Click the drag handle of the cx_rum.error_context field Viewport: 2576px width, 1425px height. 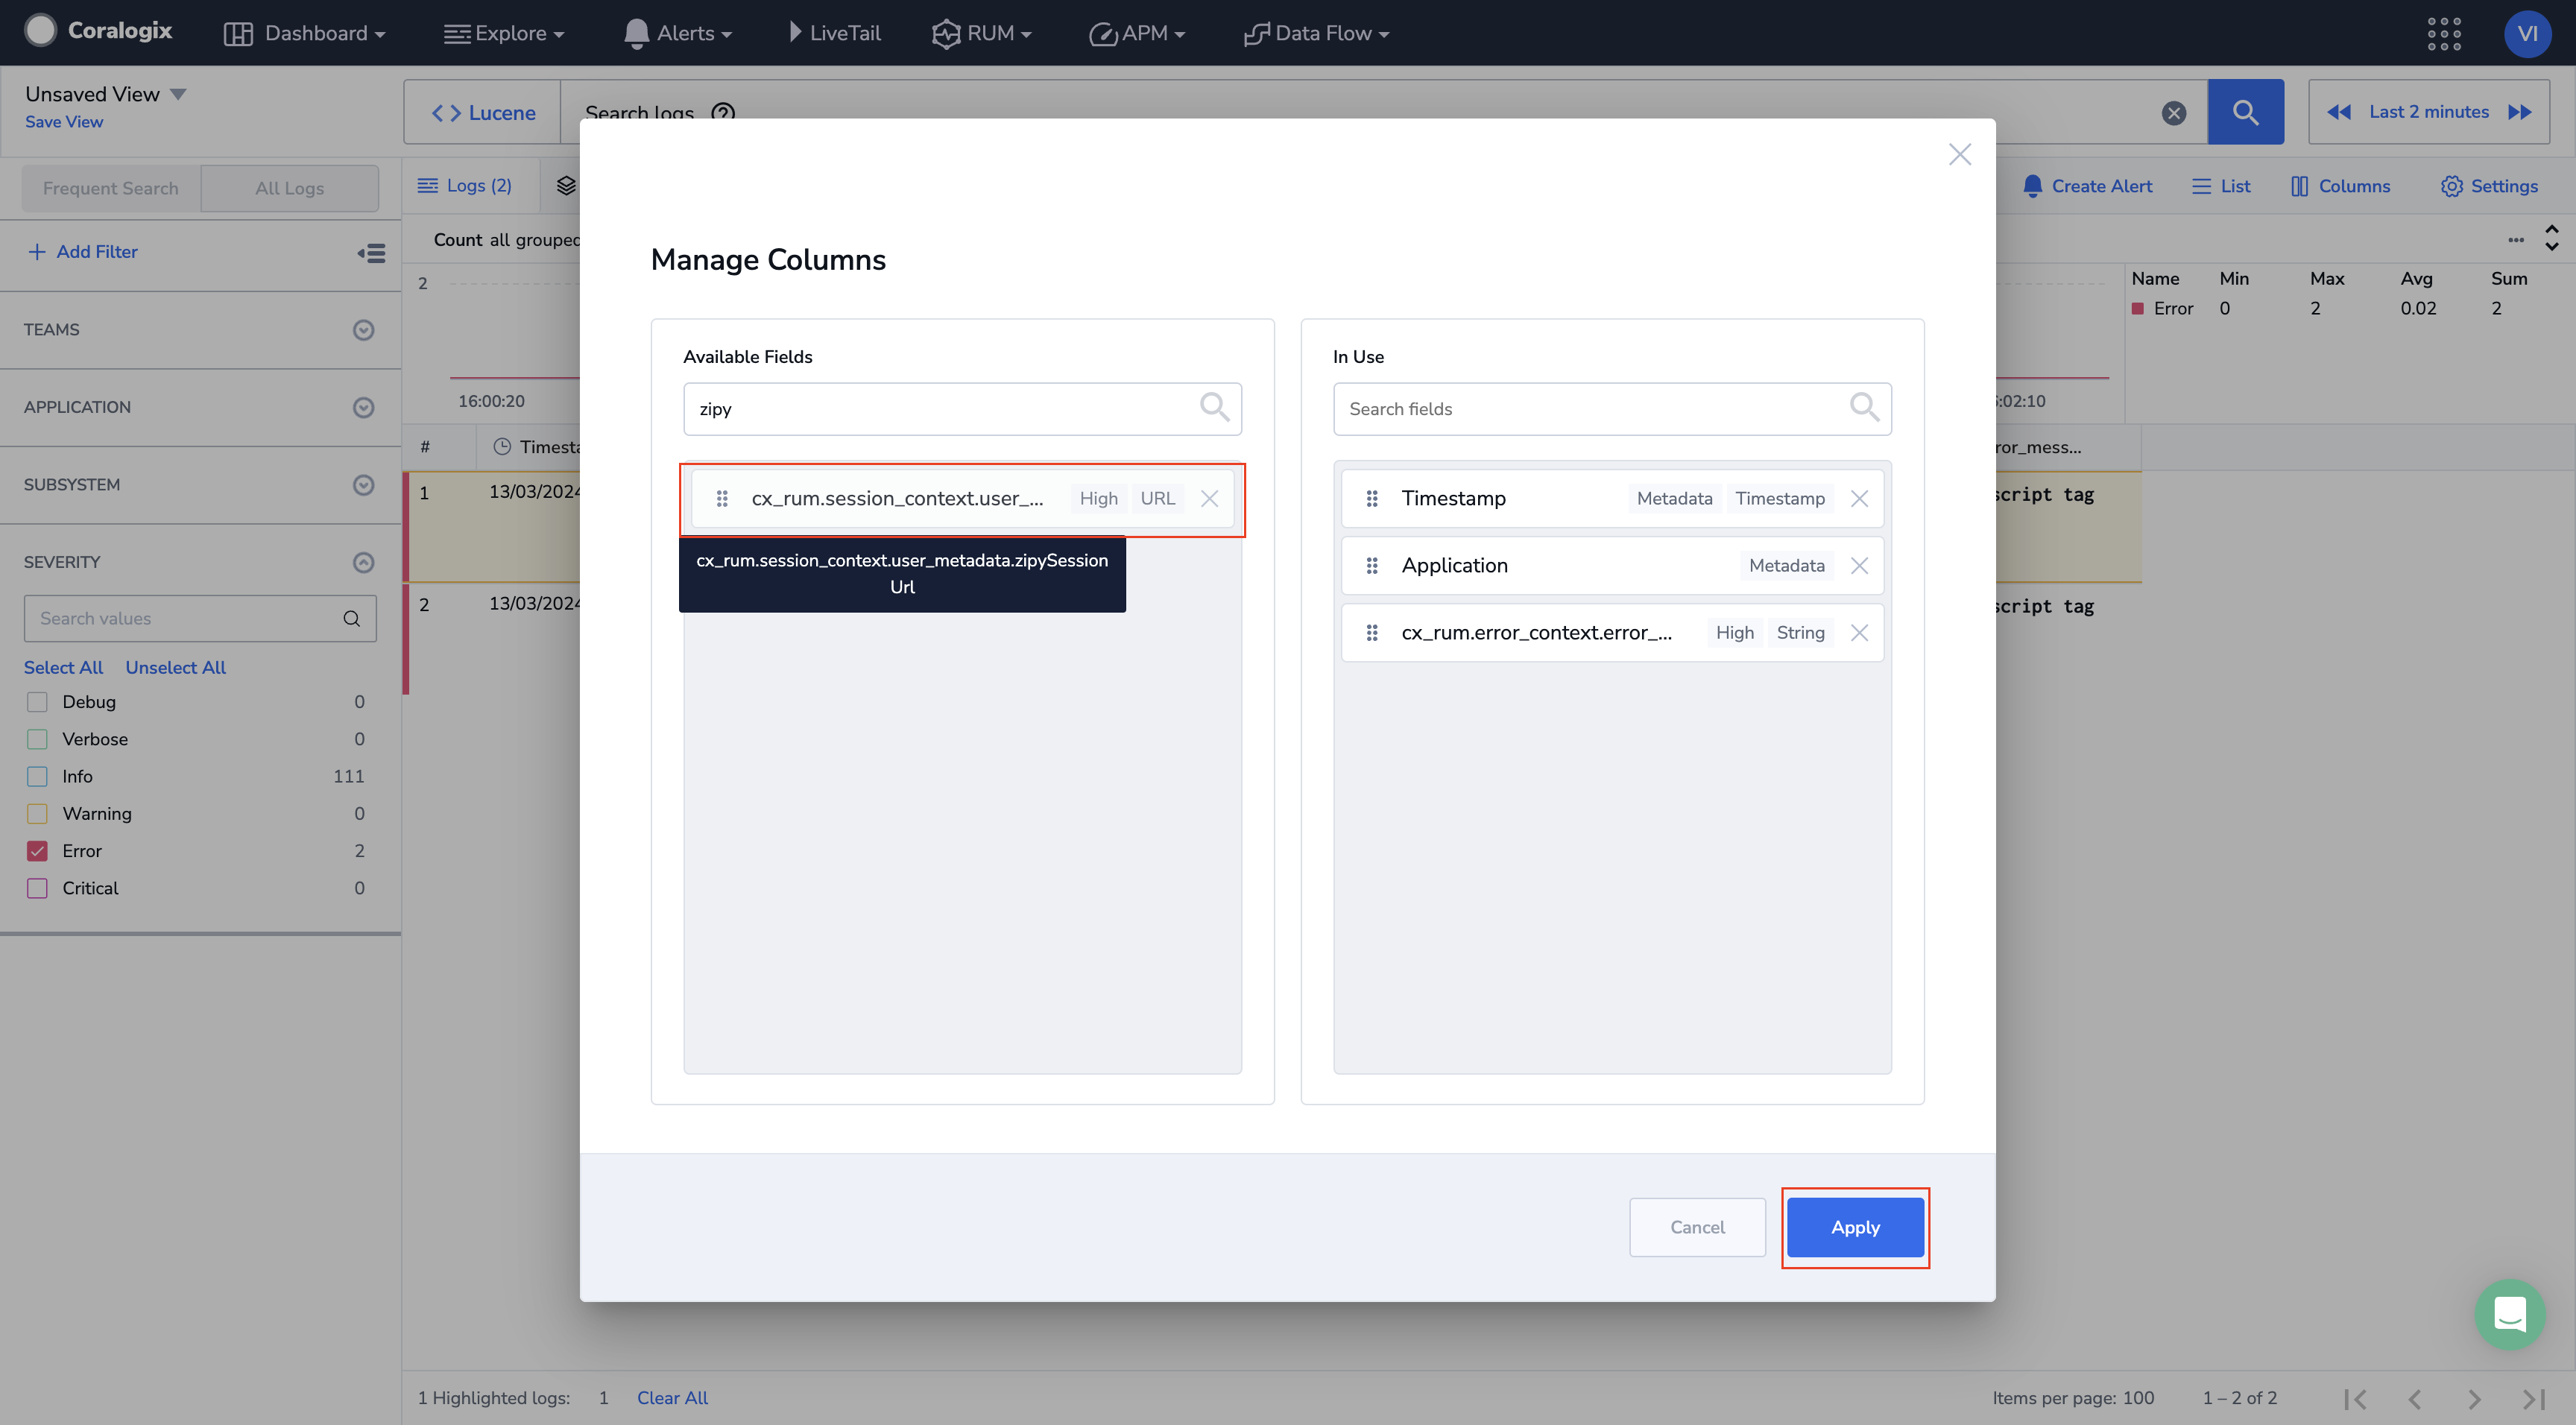[x=1372, y=633]
